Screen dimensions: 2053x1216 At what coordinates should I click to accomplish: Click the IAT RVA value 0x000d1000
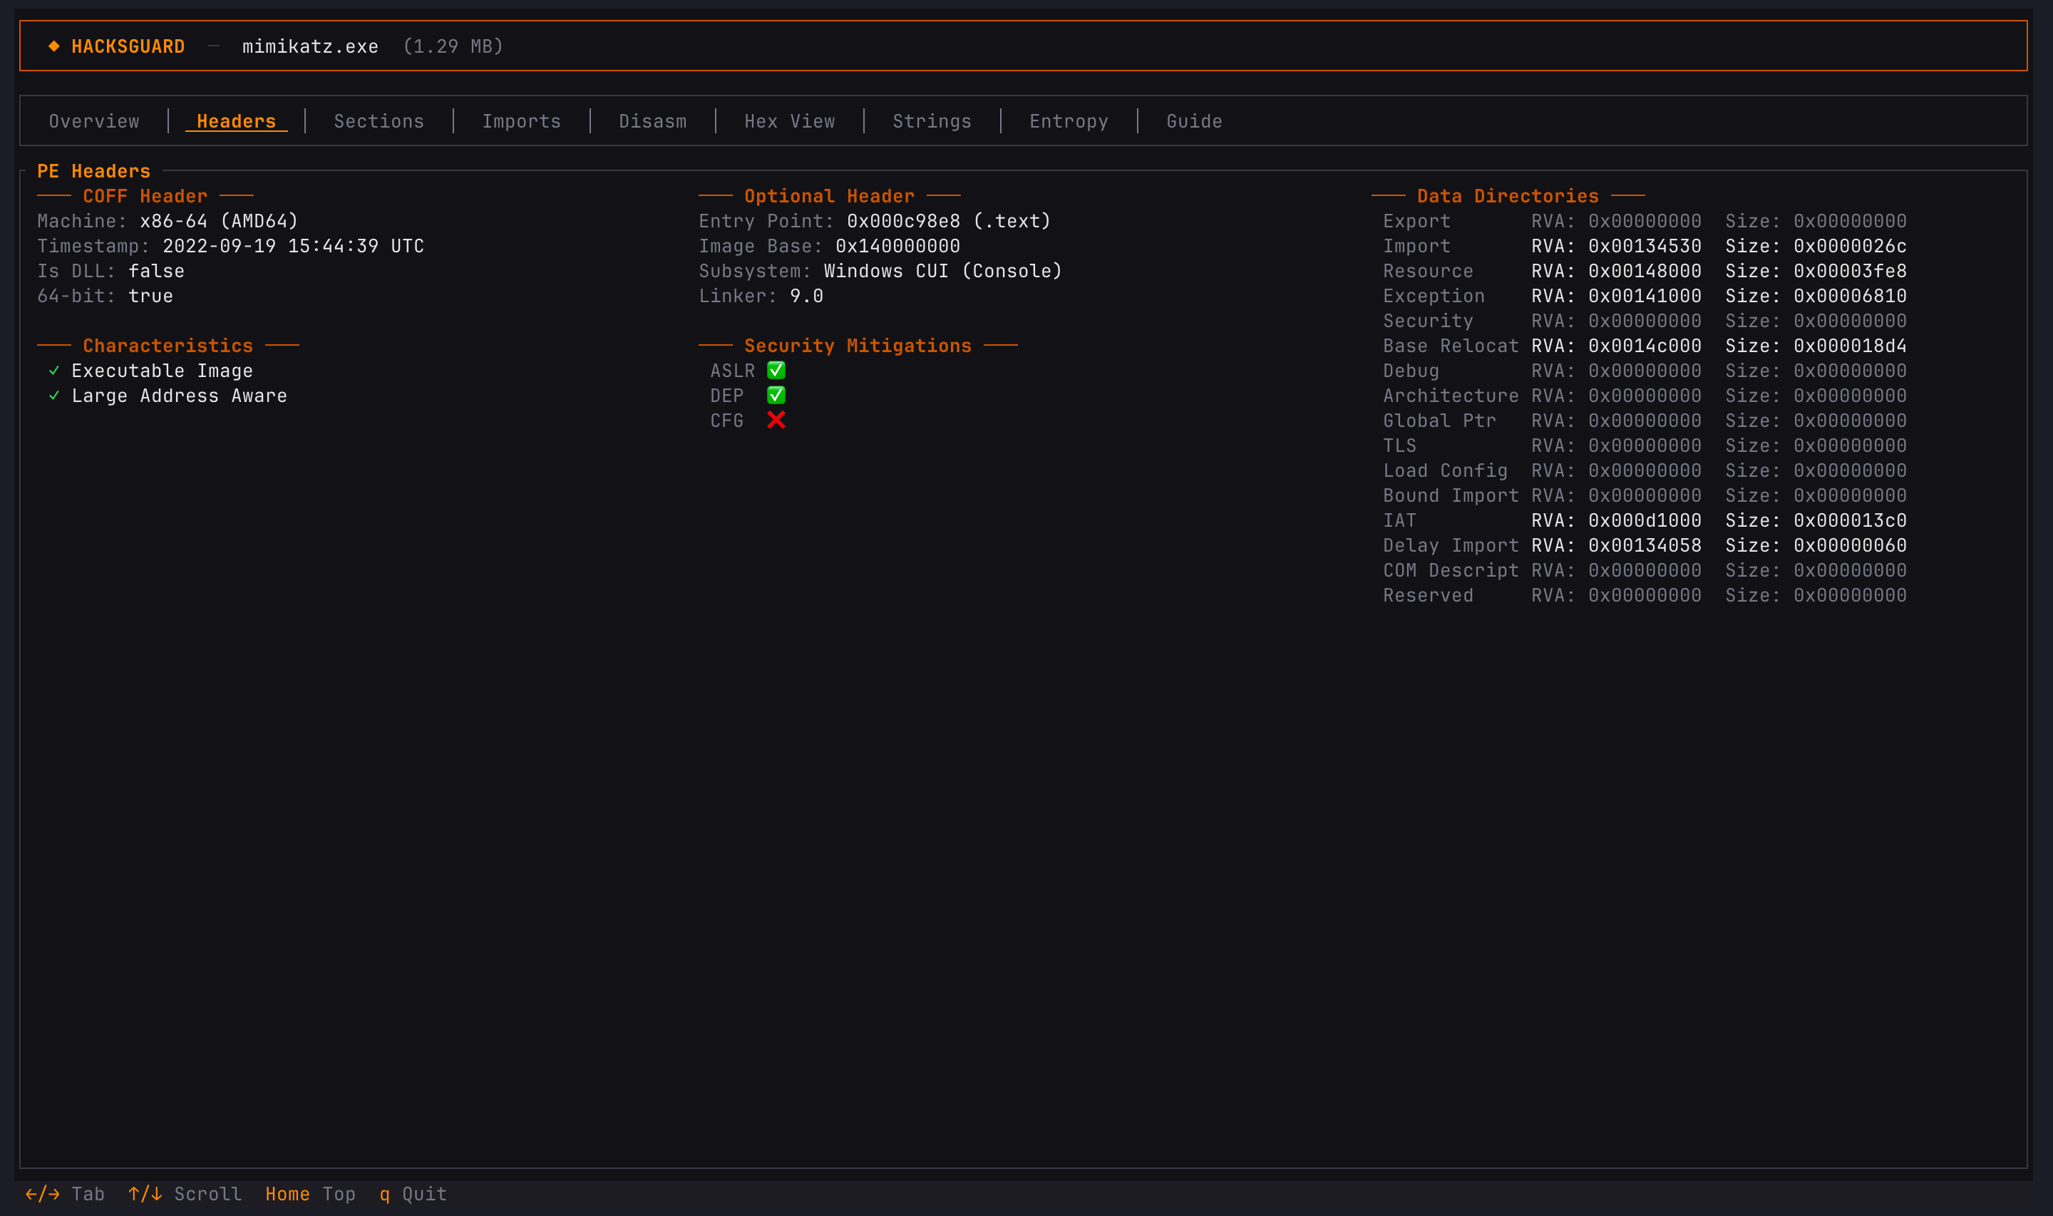(1645, 521)
